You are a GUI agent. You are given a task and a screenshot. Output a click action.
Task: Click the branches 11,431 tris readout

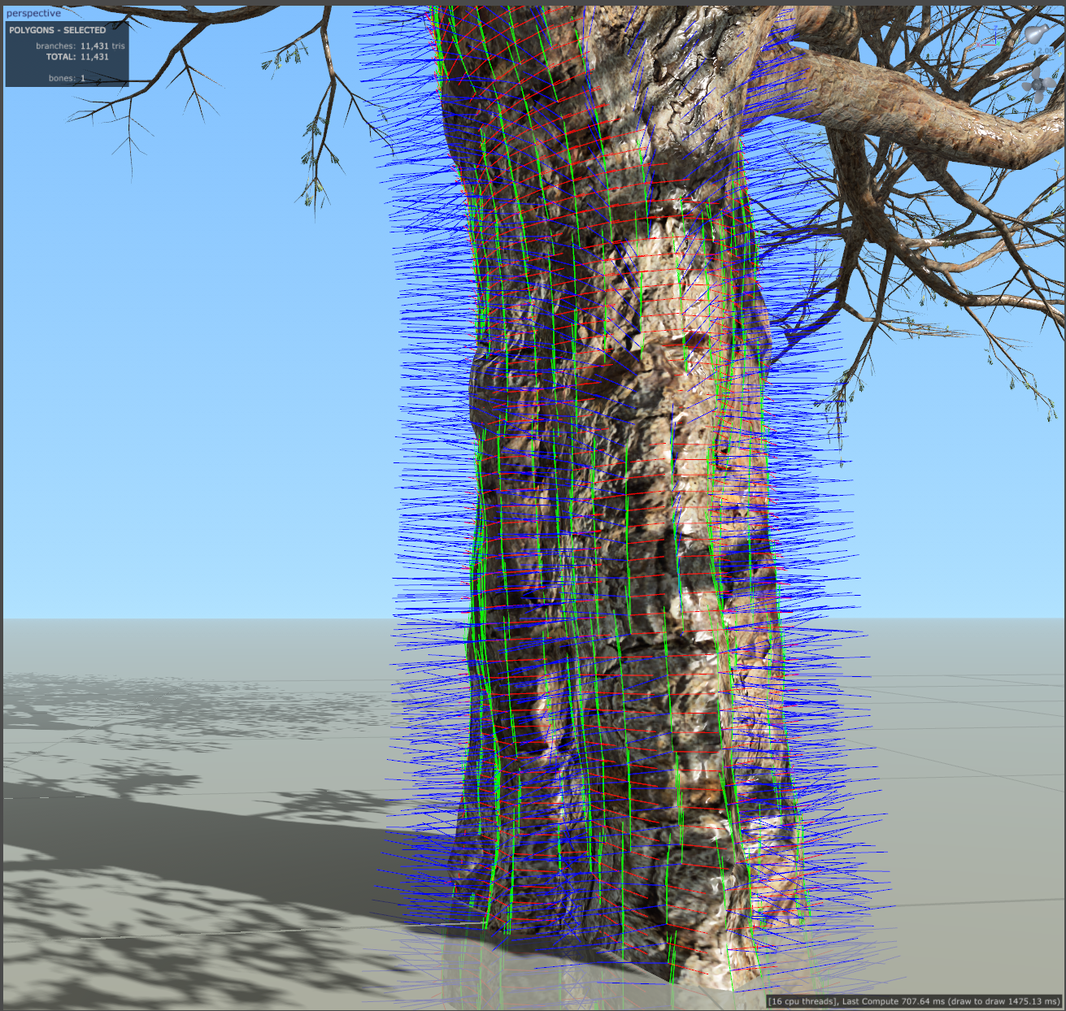pos(80,46)
